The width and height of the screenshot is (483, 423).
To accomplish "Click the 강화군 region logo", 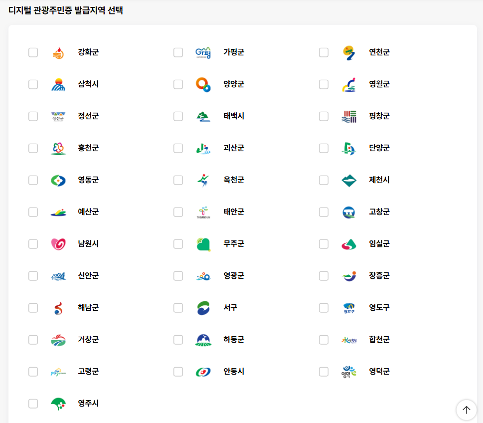I will click(58, 52).
